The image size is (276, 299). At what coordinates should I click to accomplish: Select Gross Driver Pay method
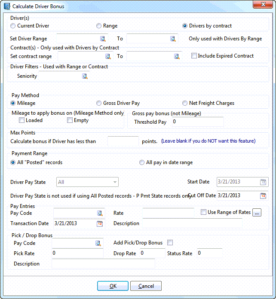point(99,103)
